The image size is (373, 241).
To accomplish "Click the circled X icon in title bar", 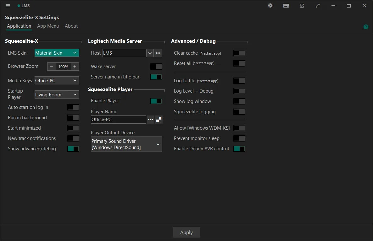I will (x=270, y=5).
